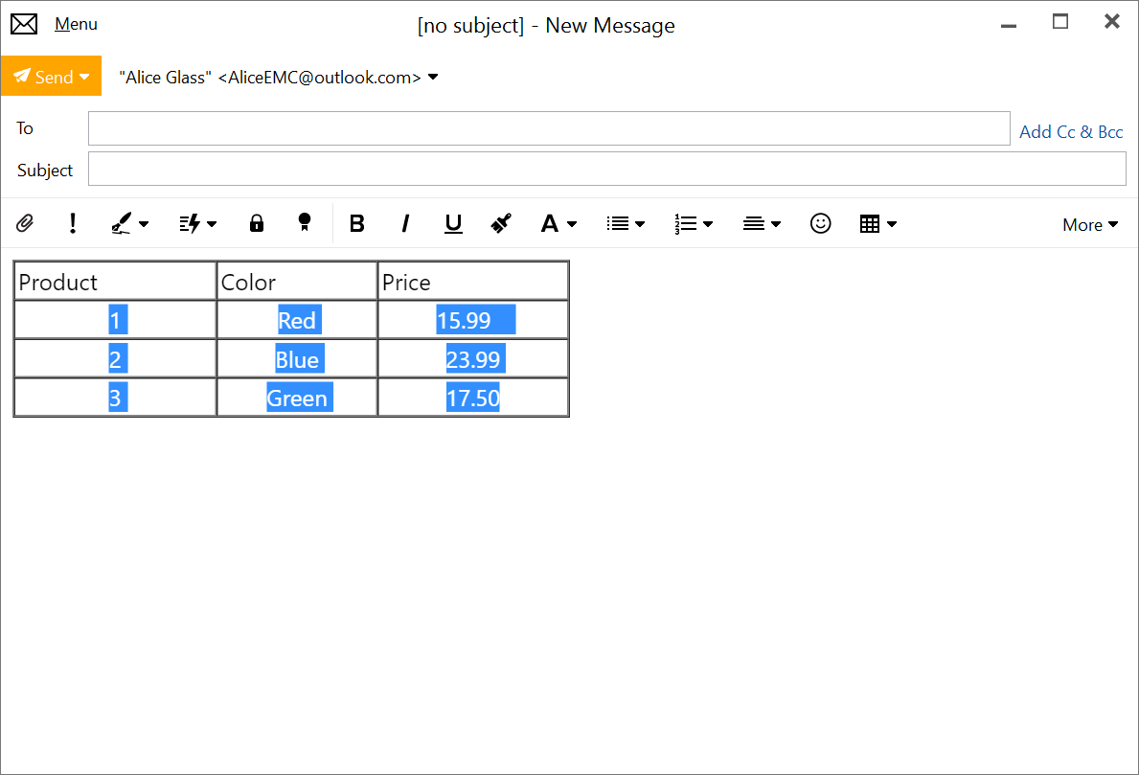Click the table cell containing Red
Viewport: 1139px width, 775px height.
297,320
